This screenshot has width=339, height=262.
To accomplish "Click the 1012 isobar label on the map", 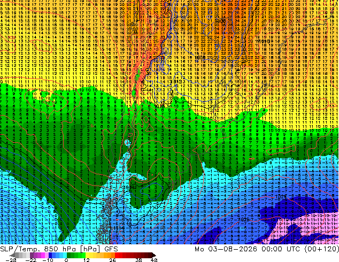I will tap(178, 82).
